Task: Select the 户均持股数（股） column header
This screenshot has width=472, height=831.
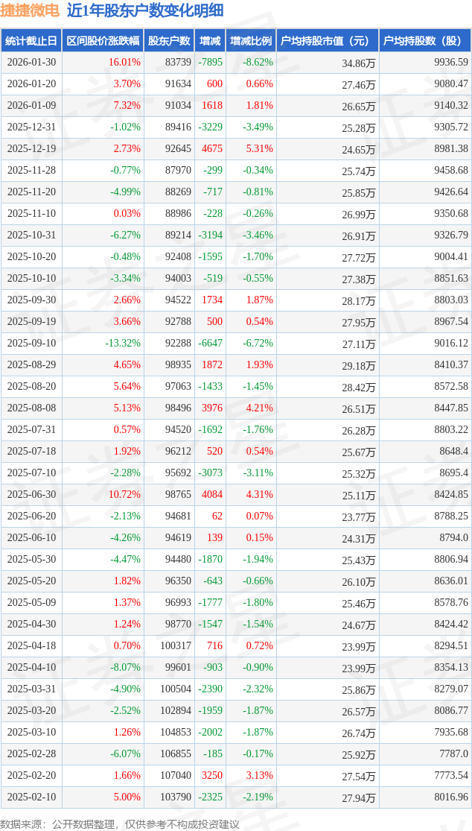Action: (424, 41)
